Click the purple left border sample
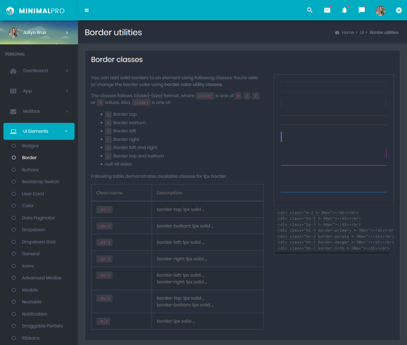This screenshot has height=345, width=407. (281, 137)
